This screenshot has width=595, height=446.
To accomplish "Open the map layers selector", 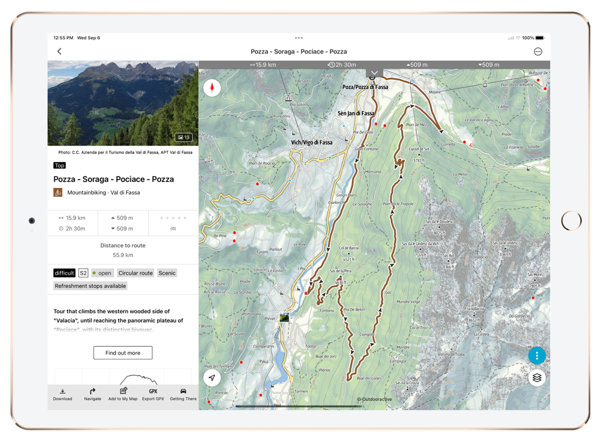I will pos(537,378).
